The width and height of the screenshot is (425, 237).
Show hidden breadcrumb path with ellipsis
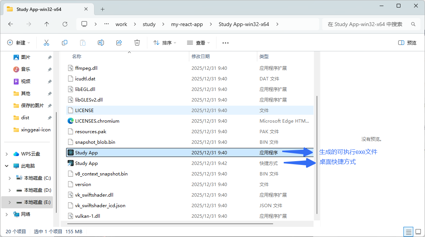point(107,24)
